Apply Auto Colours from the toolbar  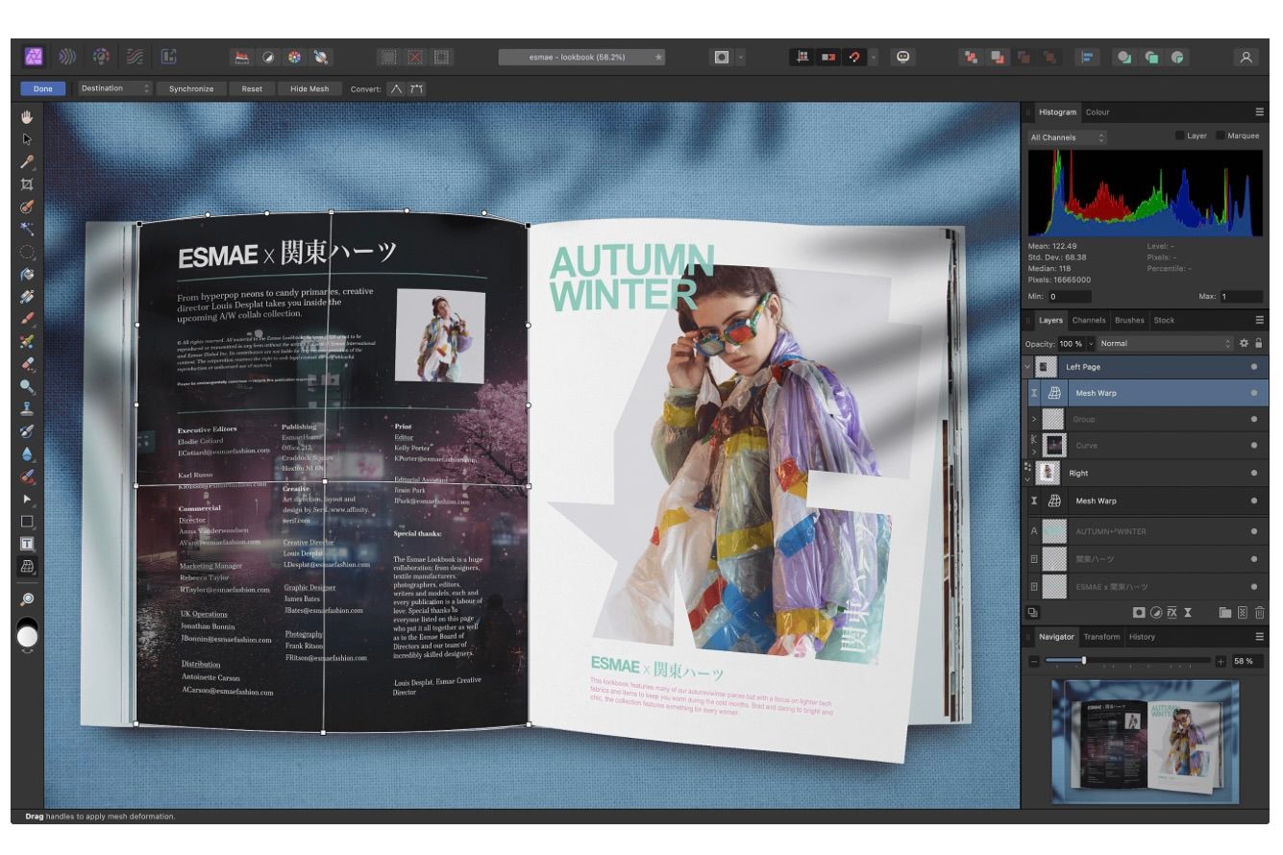click(x=294, y=58)
